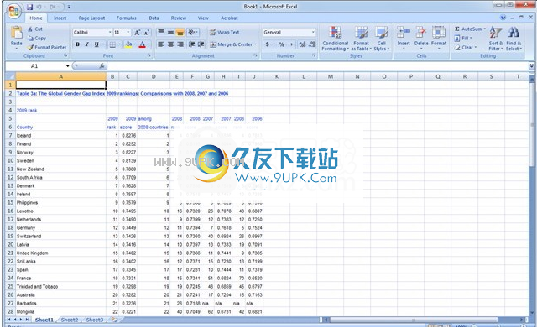This screenshot has width=537, height=328.
Task: Open the General number format dropdown
Action: click(313, 32)
